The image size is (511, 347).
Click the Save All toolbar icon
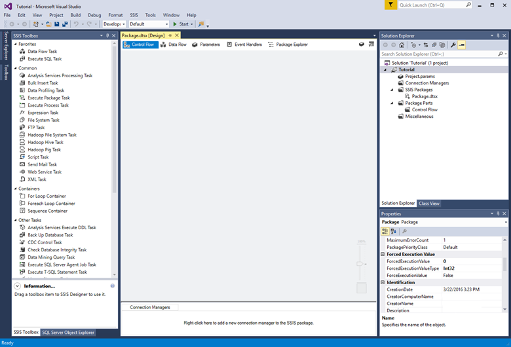65,24
